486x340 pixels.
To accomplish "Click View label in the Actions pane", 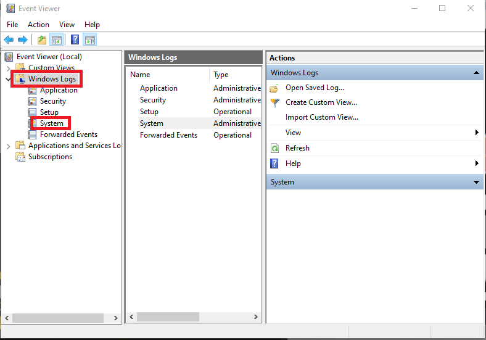I will 293,133.
